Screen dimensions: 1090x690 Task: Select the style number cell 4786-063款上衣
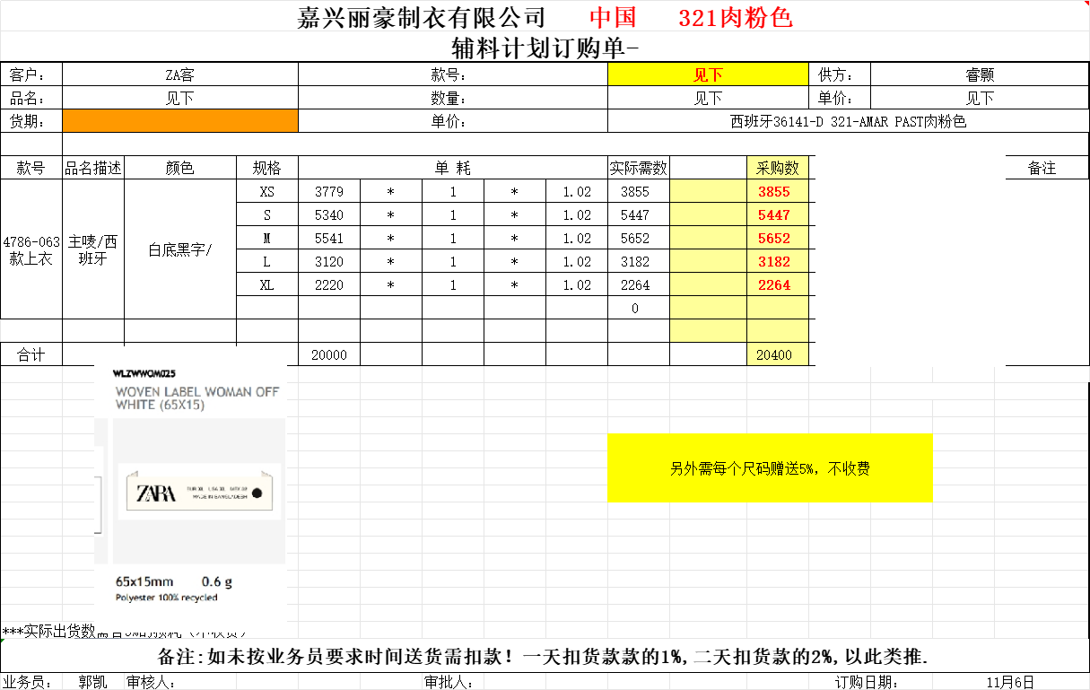pyautogui.click(x=31, y=250)
